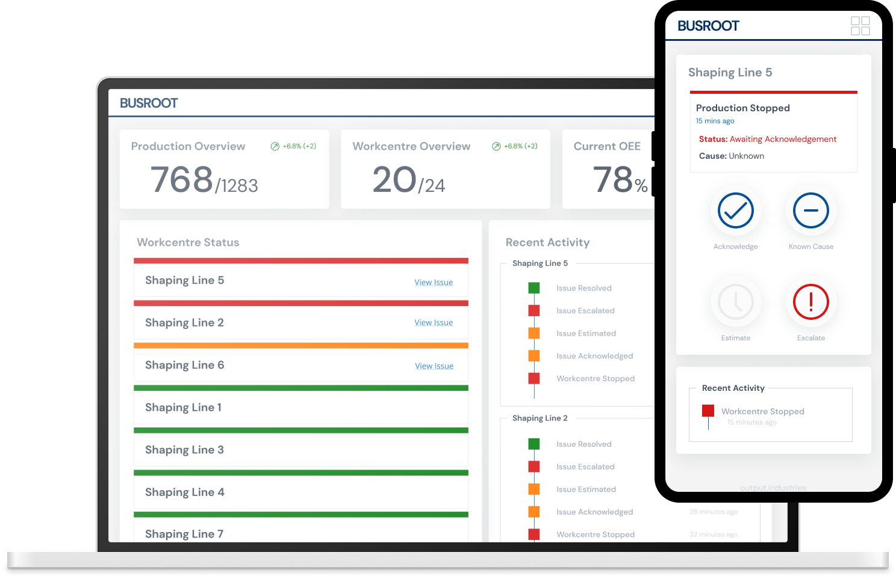Click +6.8% (+2) change in Production Overview
This screenshot has height=576, width=896.
[299, 146]
